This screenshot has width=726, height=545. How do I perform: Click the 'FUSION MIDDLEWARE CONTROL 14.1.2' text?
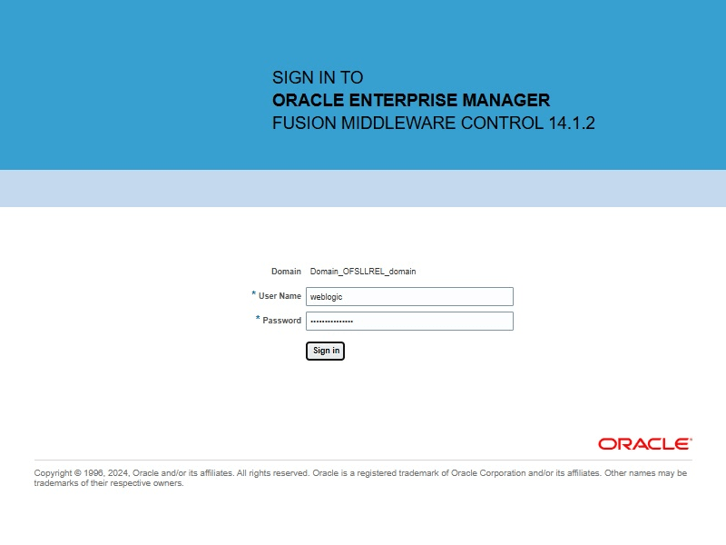(434, 124)
